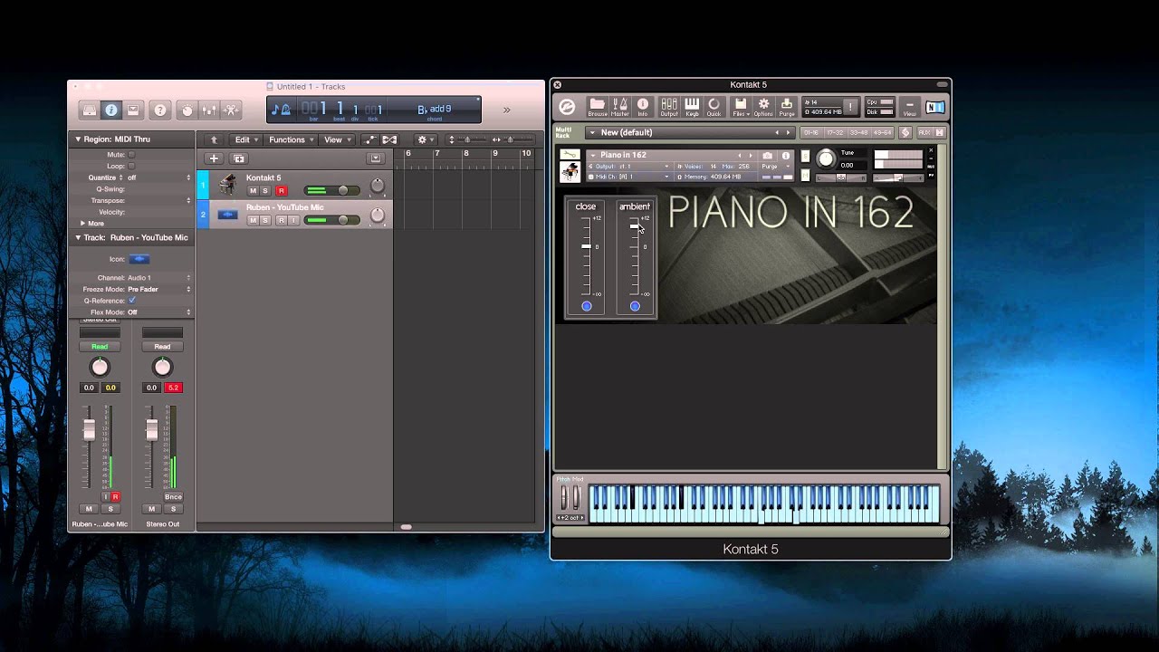Click the close mic volume fader
The width and height of the screenshot is (1159, 652).
click(x=586, y=246)
